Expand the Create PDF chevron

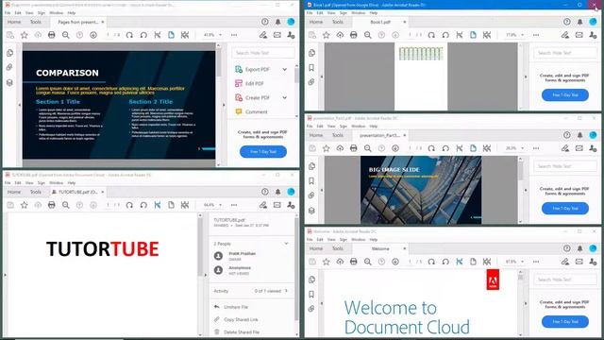tap(285, 97)
